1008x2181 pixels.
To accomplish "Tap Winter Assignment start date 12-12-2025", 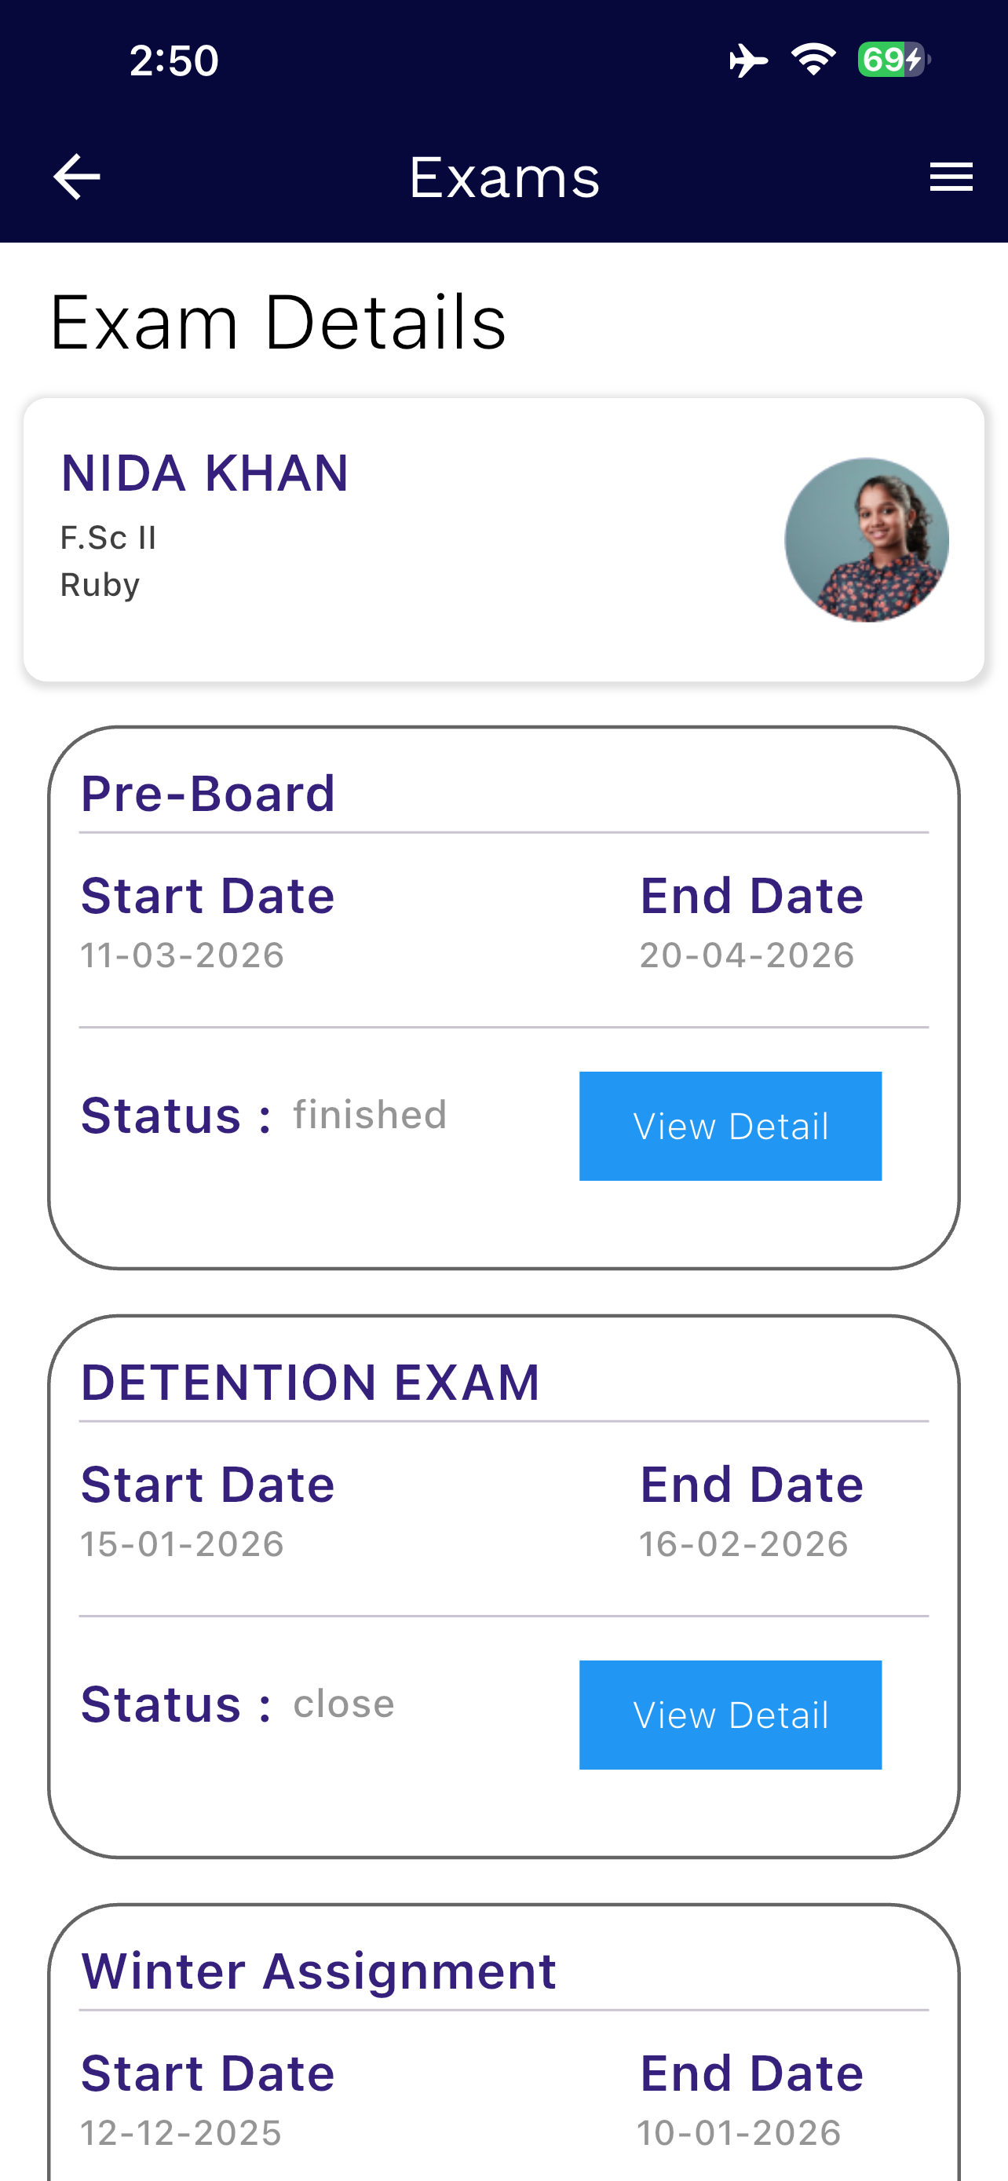I will tap(181, 2134).
